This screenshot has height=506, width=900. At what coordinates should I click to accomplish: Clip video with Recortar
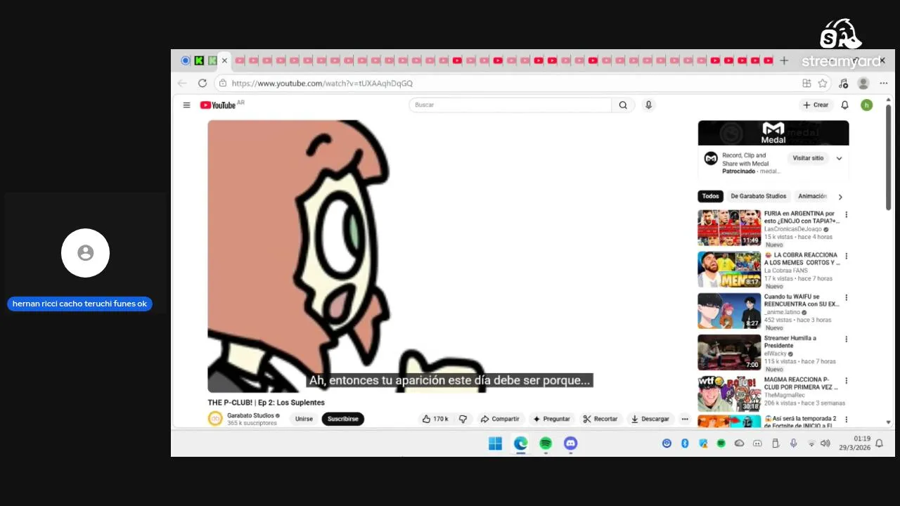pyautogui.click(x=600, y=419)
